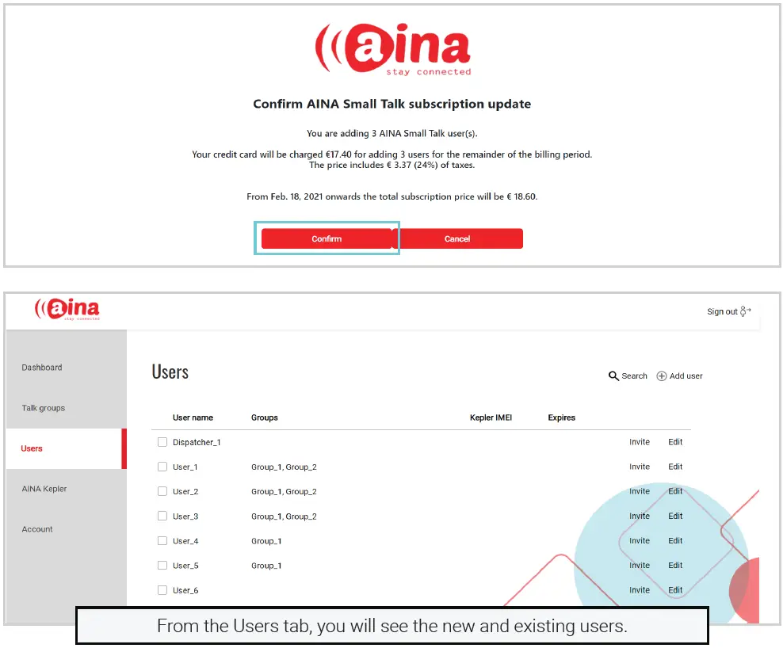Tick the Dispatcher_1 checkbox
Screen dimensions: 783x648
[162, 442]
